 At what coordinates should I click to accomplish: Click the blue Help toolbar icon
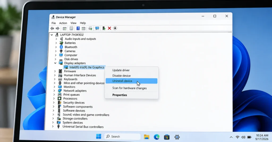(x=78, y=28)
